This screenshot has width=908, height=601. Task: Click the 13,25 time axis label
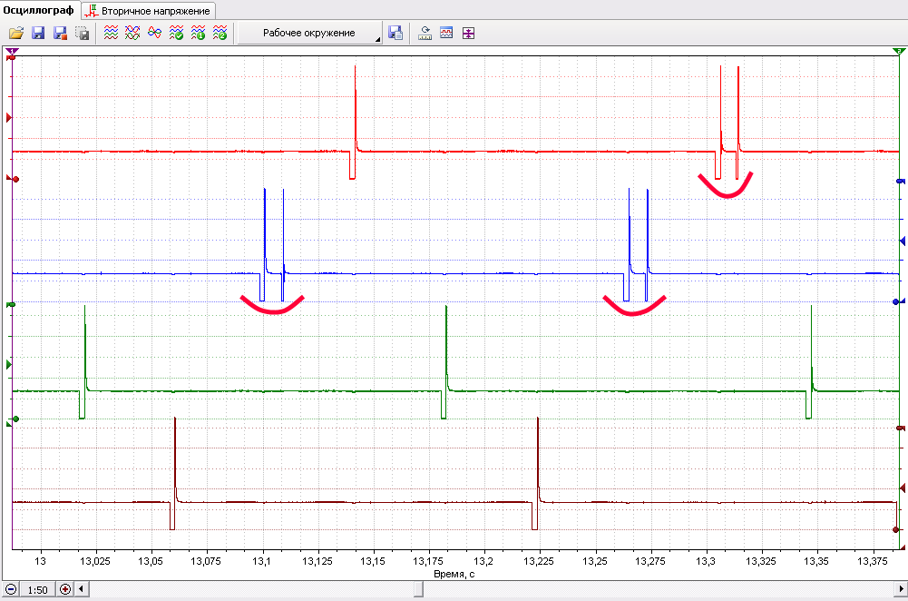(x=594, y=561)
